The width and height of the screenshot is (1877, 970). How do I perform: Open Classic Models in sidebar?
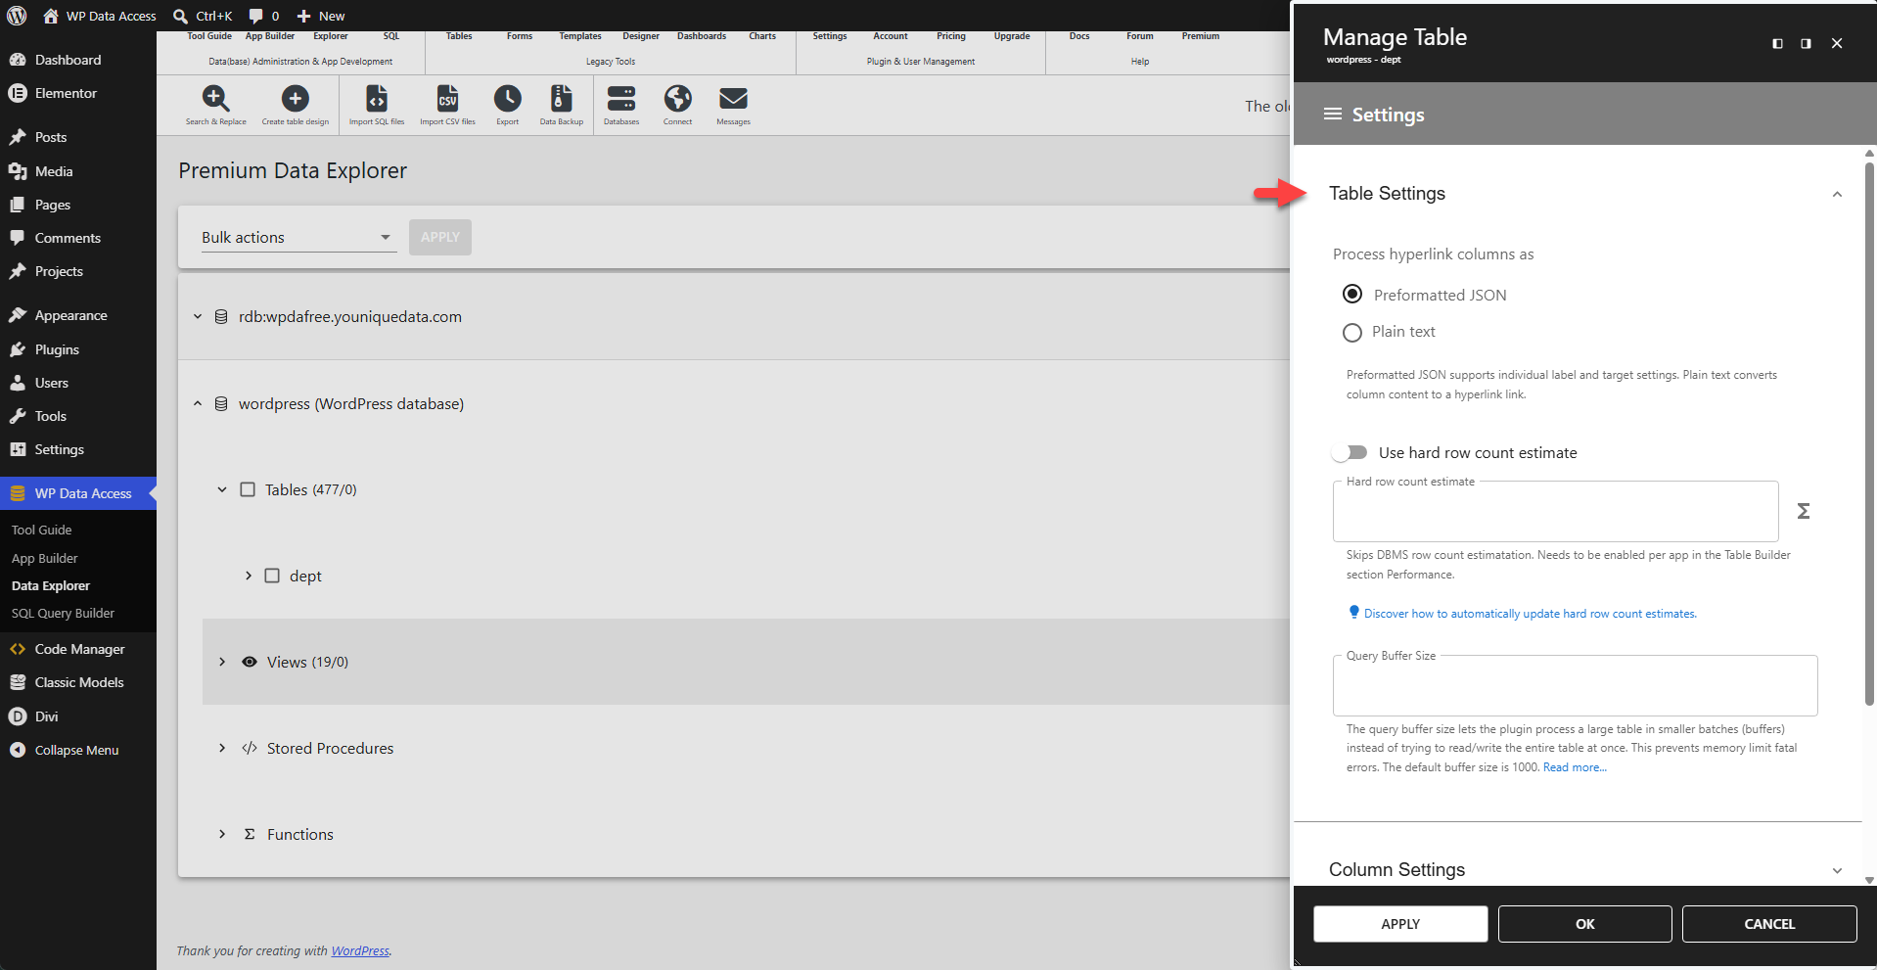pyautogui.click(x=79, y=682)
